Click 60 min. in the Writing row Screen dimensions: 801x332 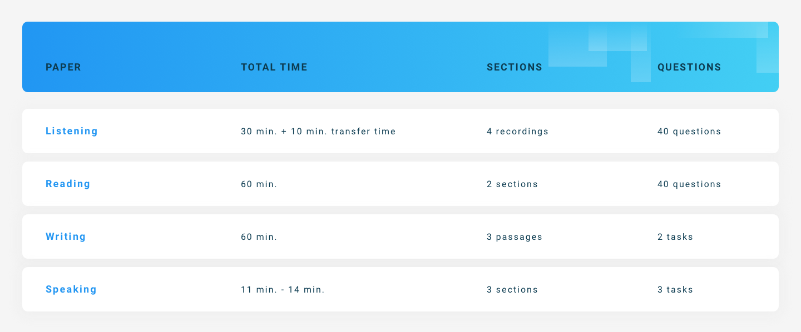coord(259,237)
